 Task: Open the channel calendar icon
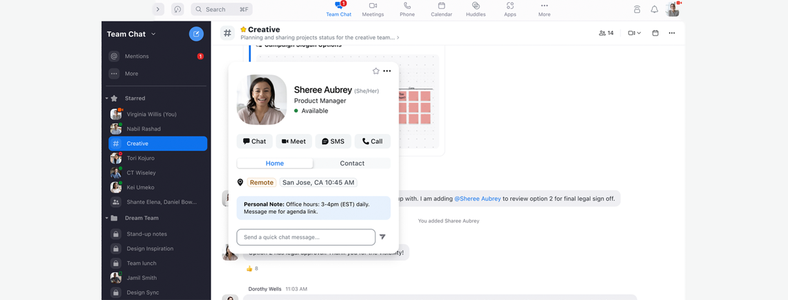(x=655, y=33)
